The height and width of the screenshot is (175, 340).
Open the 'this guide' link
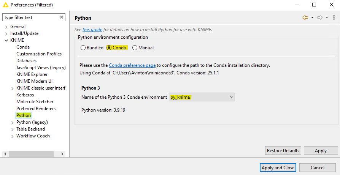[x=92, y=30]
